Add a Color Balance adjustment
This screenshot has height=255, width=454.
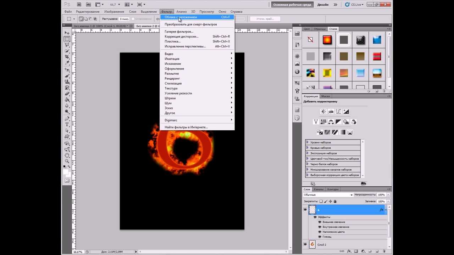pos(331,122)
